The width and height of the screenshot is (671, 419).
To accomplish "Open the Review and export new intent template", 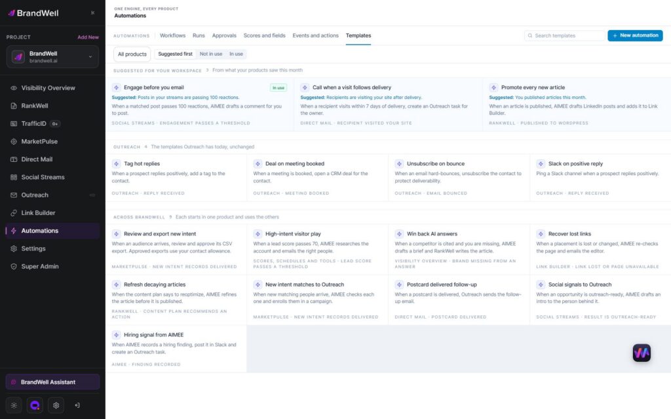I will click(x=176, y=250).
